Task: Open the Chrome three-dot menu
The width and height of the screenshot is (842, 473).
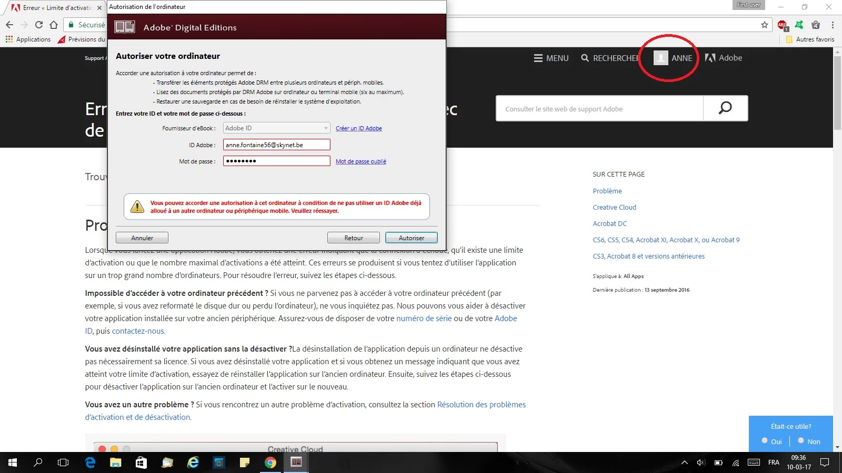Action: tap(833, 25)
